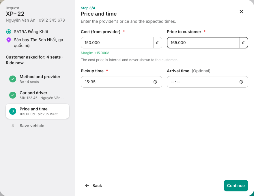The width and height of the screenshot is (254, 196).
Task: Click the purple destination pin icon
Action: point(9,40)
